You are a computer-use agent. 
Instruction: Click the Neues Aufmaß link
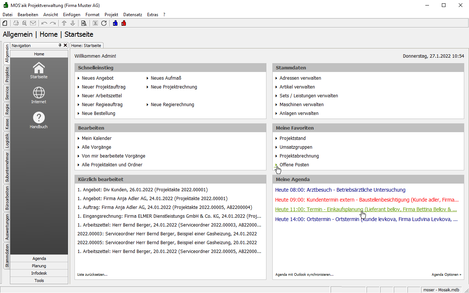pyautogui.click(x=166, y=78)
